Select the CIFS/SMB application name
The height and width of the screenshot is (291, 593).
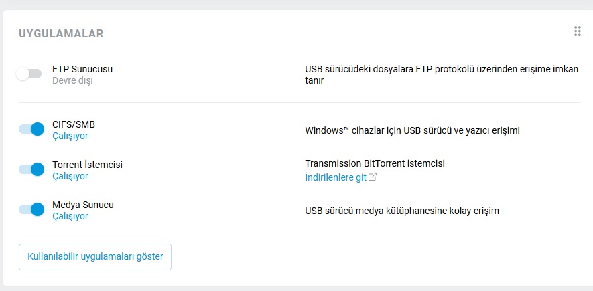(74, 124)
